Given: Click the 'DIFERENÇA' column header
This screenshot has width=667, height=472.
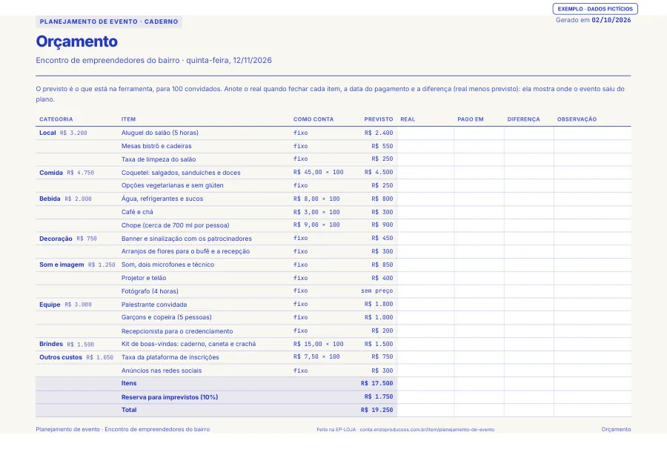Looking at the screenshot, I should [x=524, y=119].
